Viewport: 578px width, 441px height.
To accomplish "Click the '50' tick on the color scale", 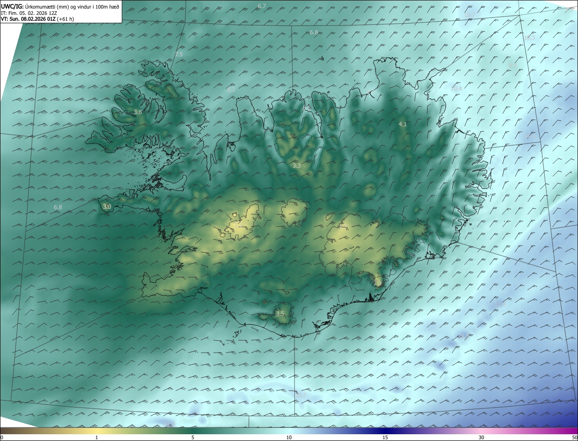I will pos(574,437).
